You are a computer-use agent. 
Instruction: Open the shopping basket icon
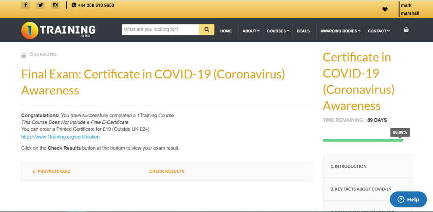pyautogui.click(x=406, y=30)
